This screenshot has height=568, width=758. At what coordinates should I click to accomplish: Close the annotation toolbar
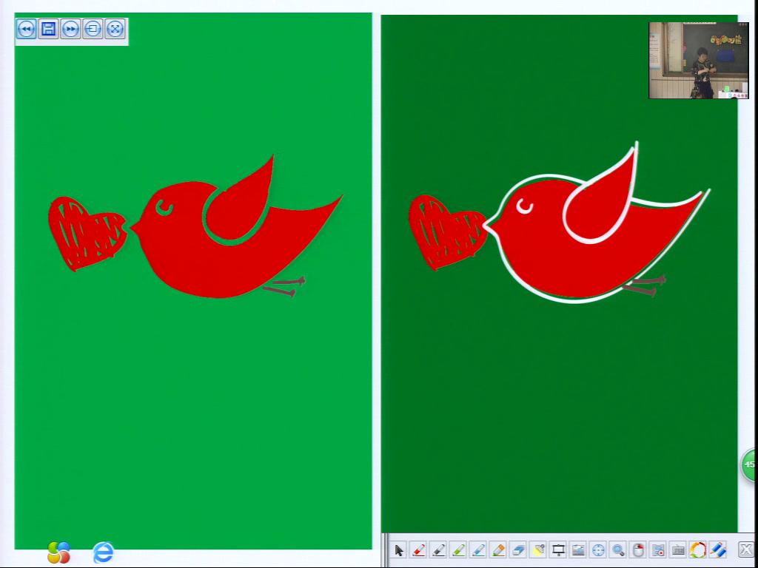click(745, 550)
